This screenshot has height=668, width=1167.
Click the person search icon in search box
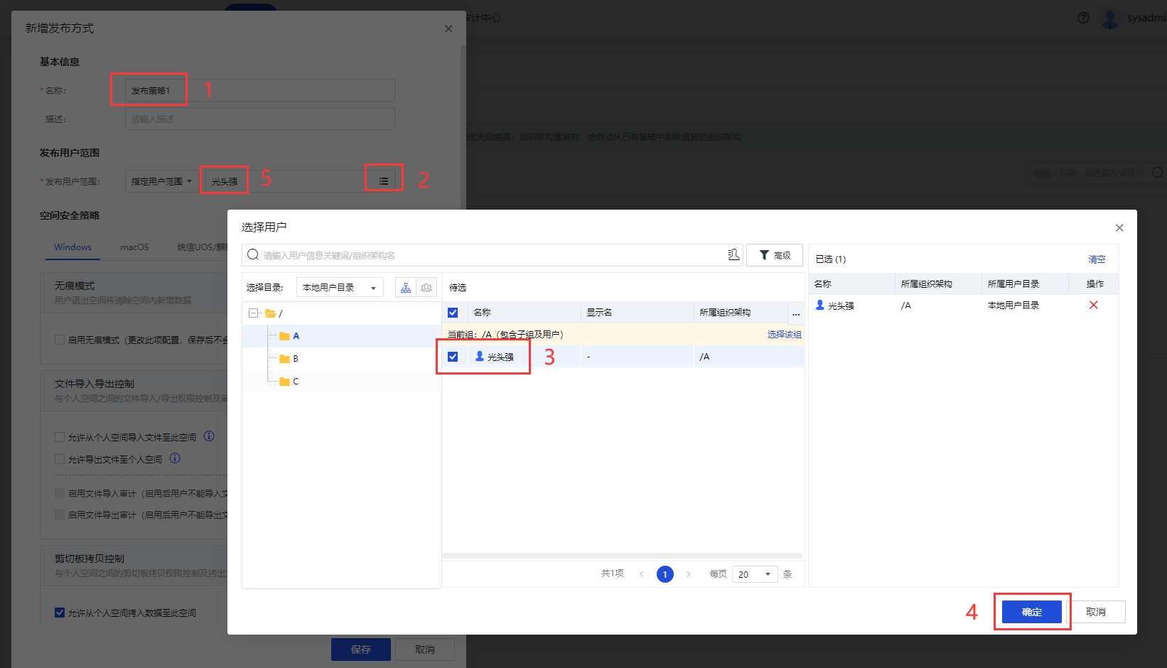pos(733,255)
